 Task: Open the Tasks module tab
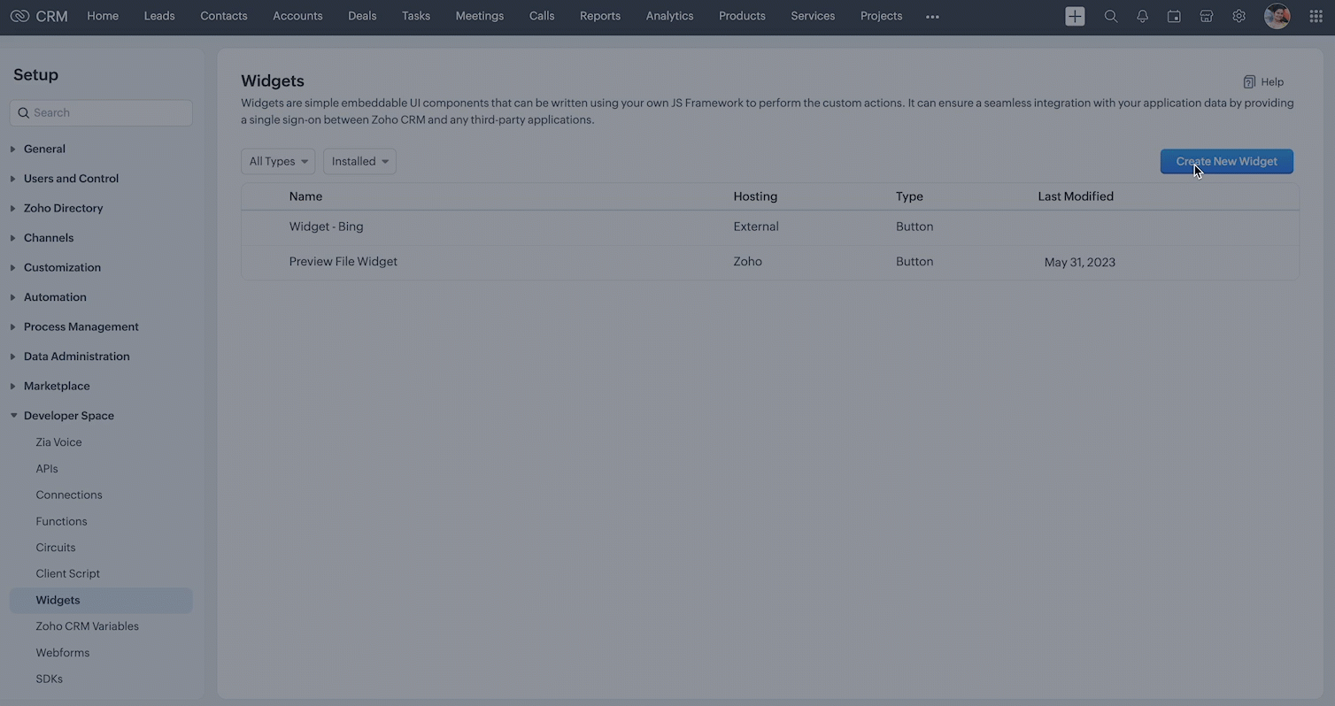pyautogui.click(x=416, y=16)
